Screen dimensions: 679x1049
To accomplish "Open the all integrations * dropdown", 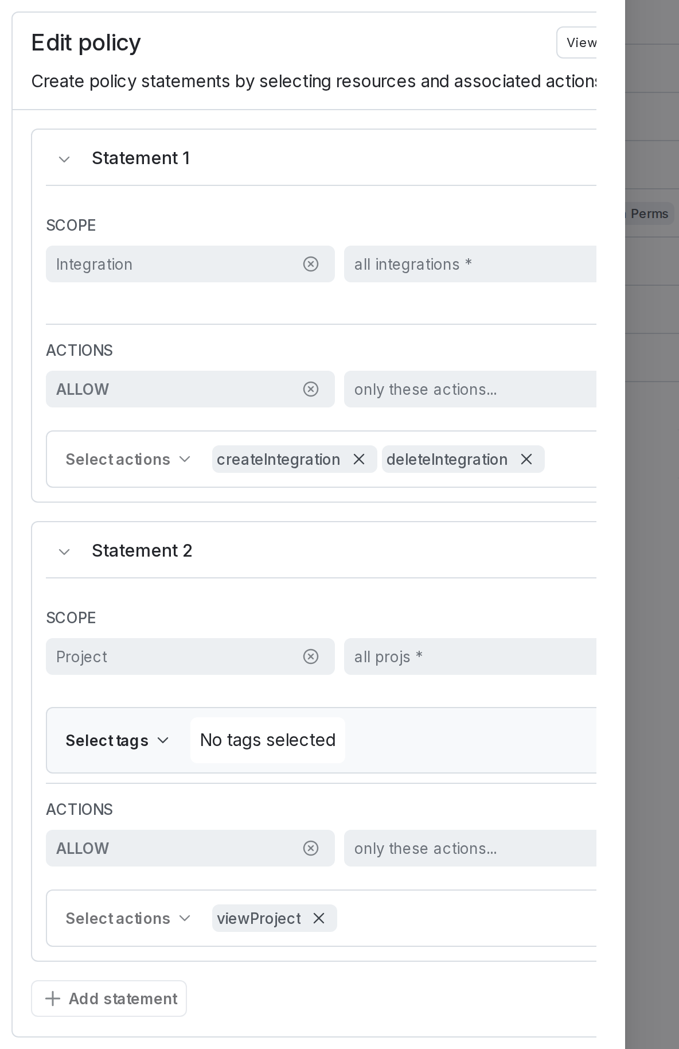I will click(x=470, y=264).
